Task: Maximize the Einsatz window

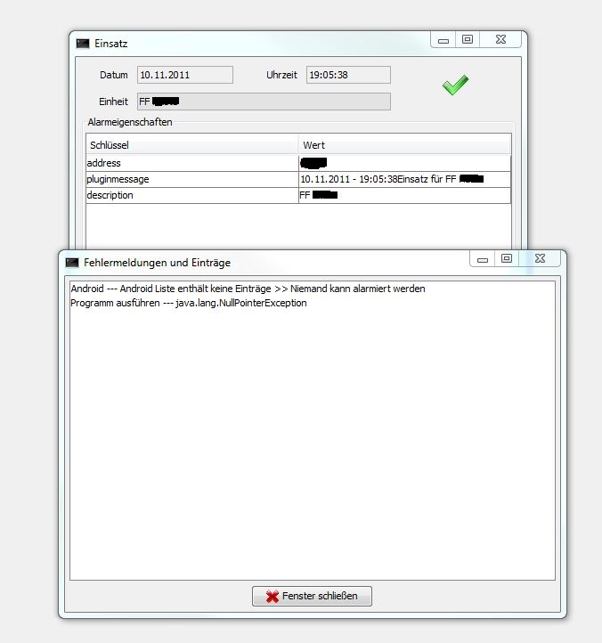Action: click(x=468, y=39)
